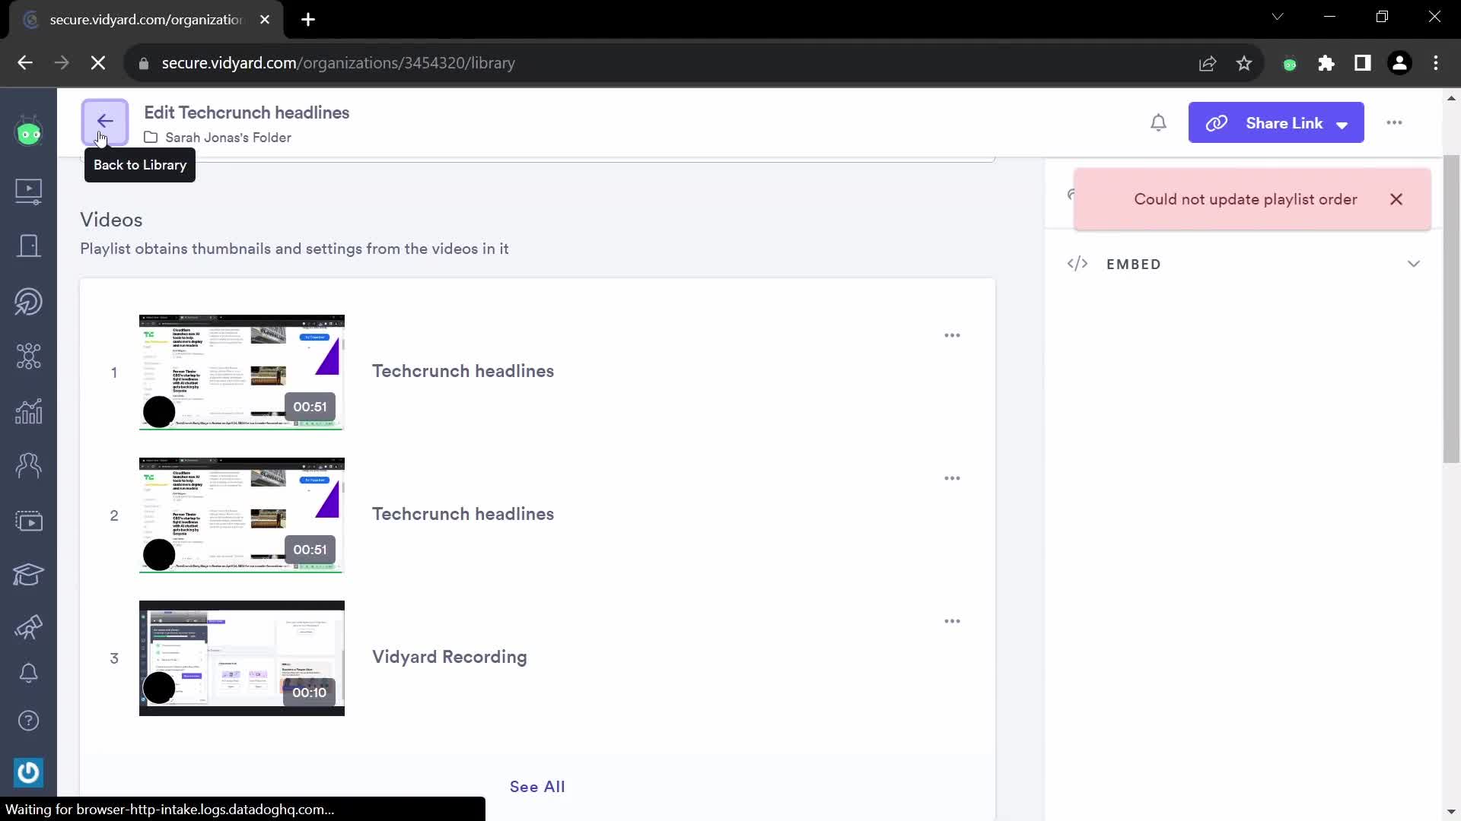Open the telescope sidebar icon
Viewport: 1461px width, 821px height.
(x=29, y=627)
